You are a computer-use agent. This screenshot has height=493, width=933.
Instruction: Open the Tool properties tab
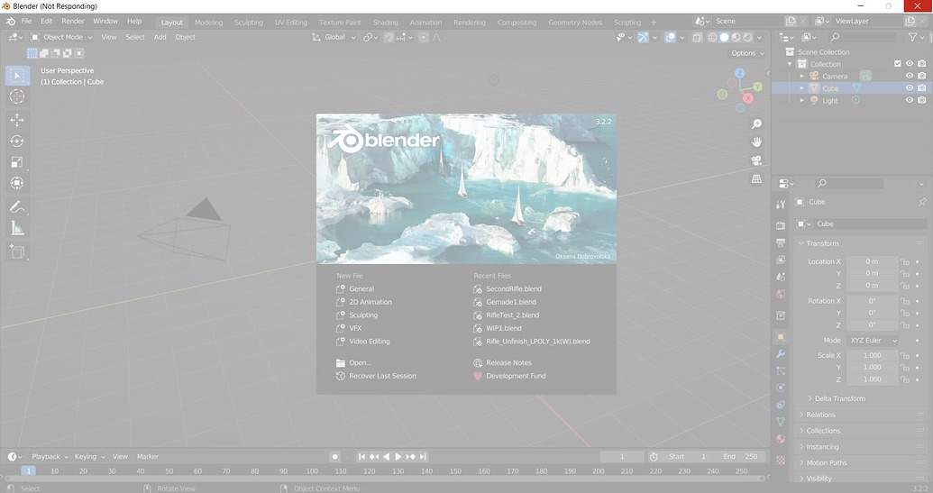[781, 204]
